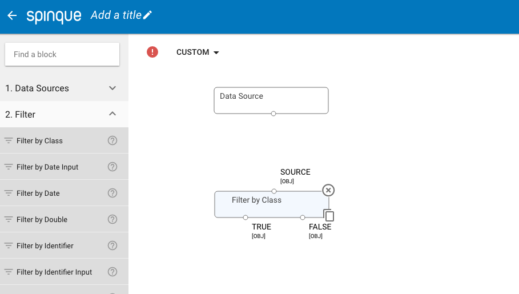Select the 1. Data Sources heading
This screenshot has width=519, height=294.
tap(37, 88)
